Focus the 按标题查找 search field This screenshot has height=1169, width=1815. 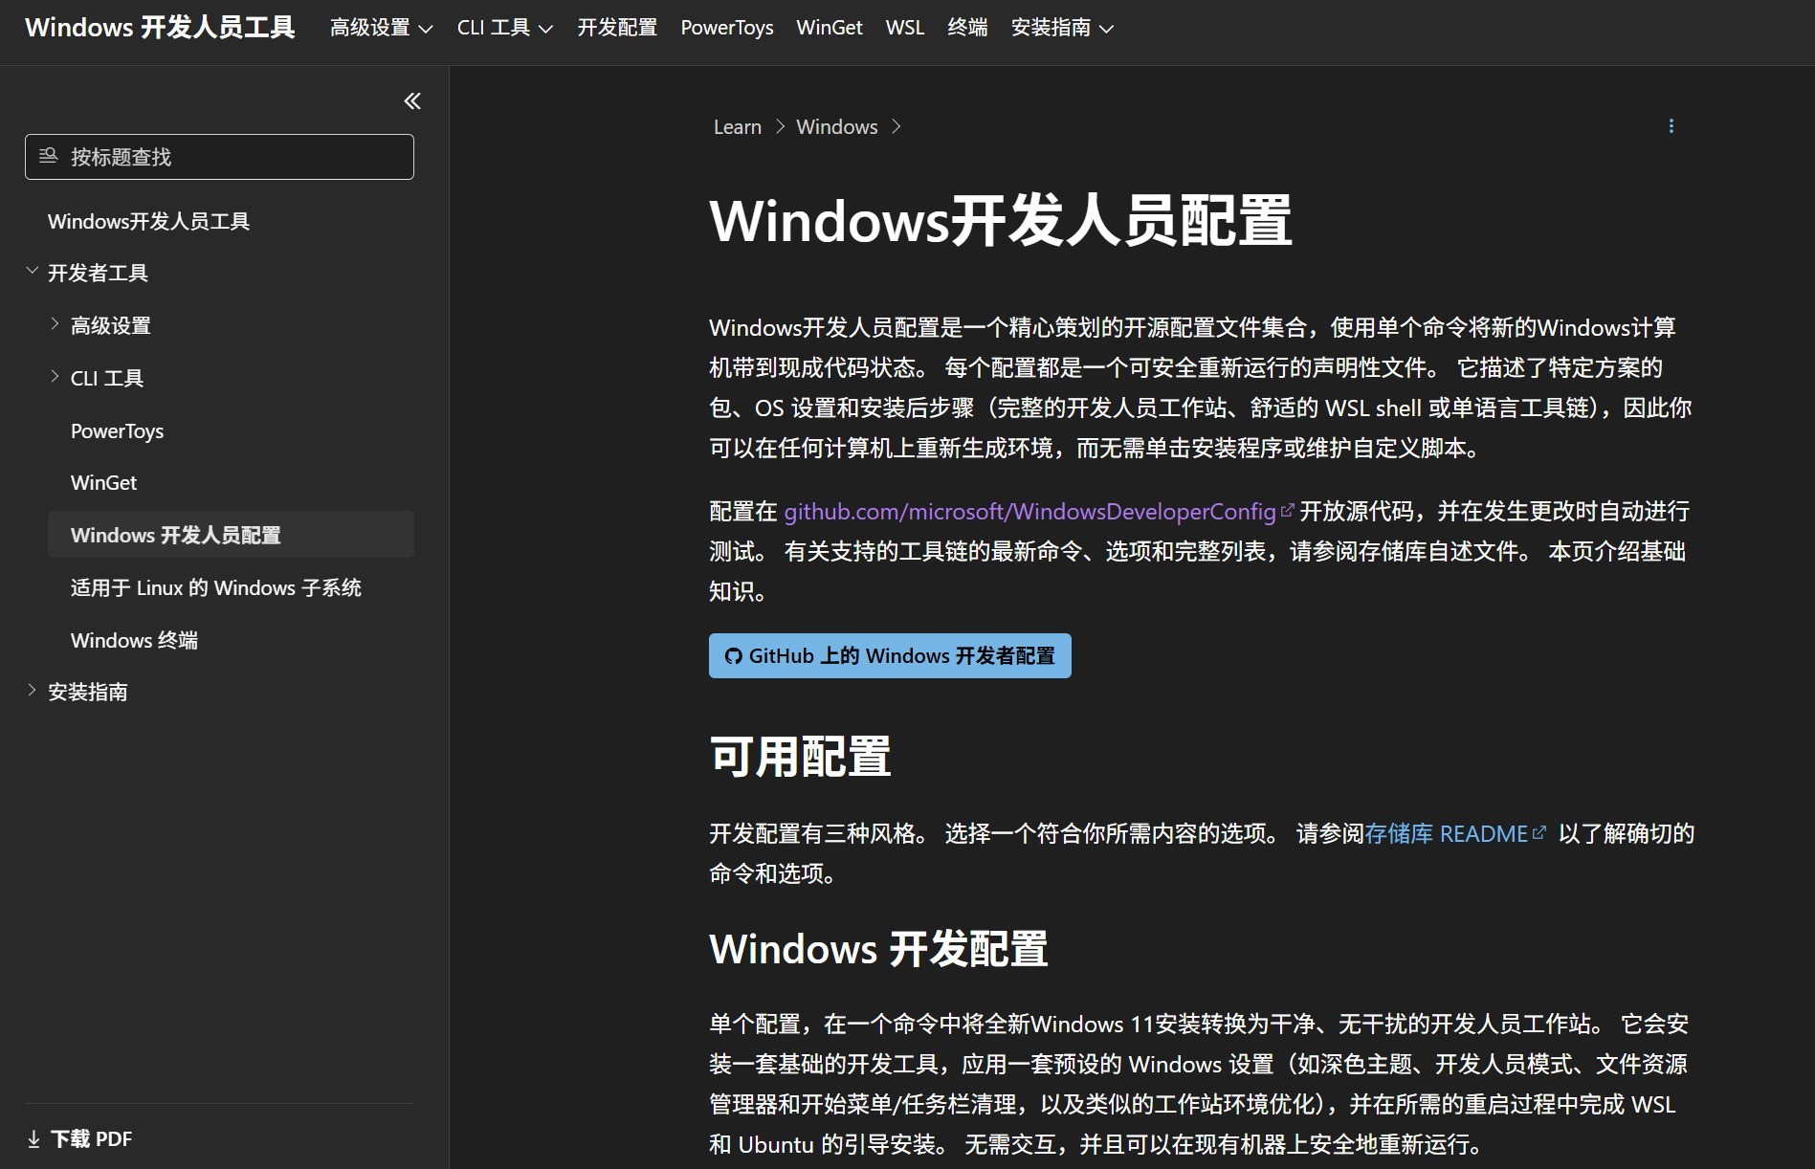(219, 157)
